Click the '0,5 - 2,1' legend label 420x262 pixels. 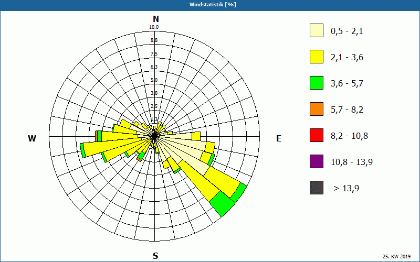pos(347,31)
